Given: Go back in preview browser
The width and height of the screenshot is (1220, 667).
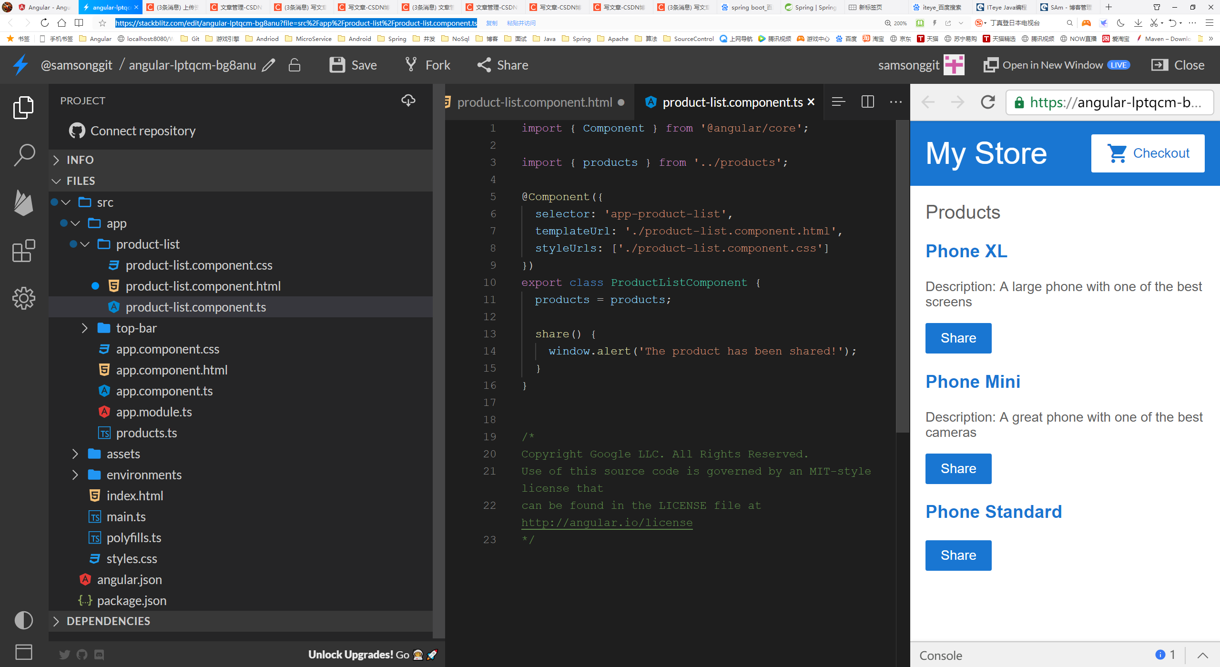Looking at the screenshot, I should click(928, 102).
